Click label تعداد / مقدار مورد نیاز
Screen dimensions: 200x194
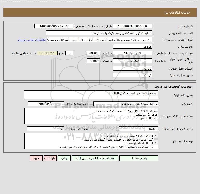tap(178, 129)
